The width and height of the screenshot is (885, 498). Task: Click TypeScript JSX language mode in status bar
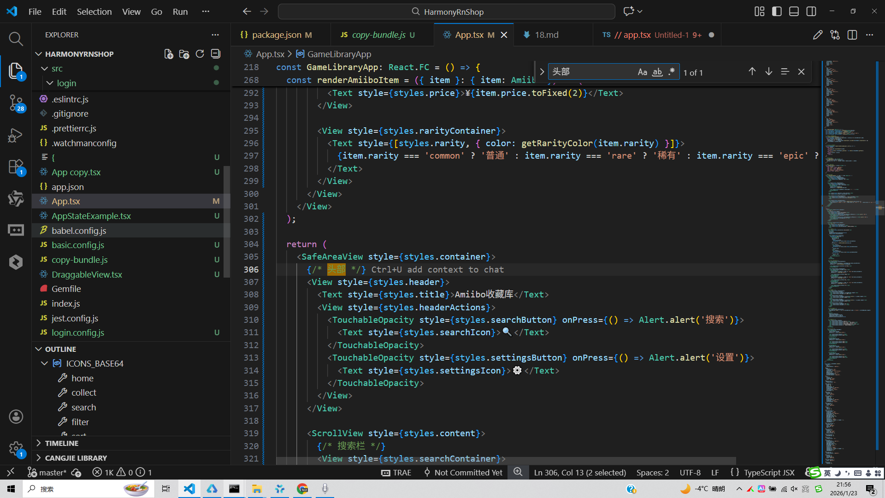[x=769, y=472]
